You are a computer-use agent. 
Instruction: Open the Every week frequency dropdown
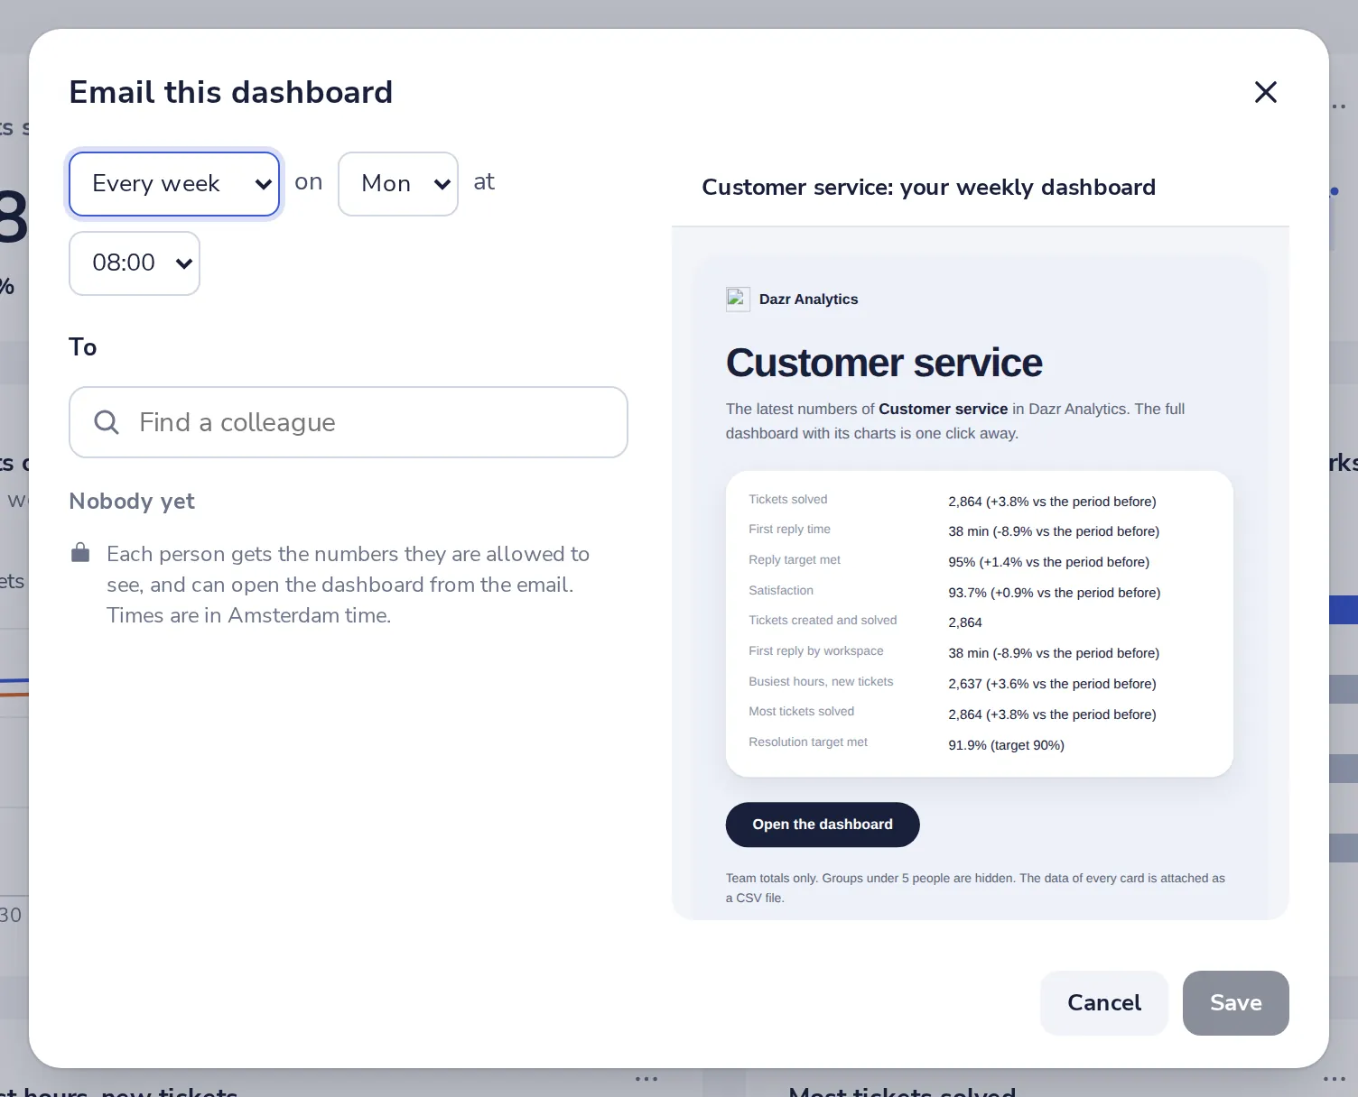coord(174,184)
